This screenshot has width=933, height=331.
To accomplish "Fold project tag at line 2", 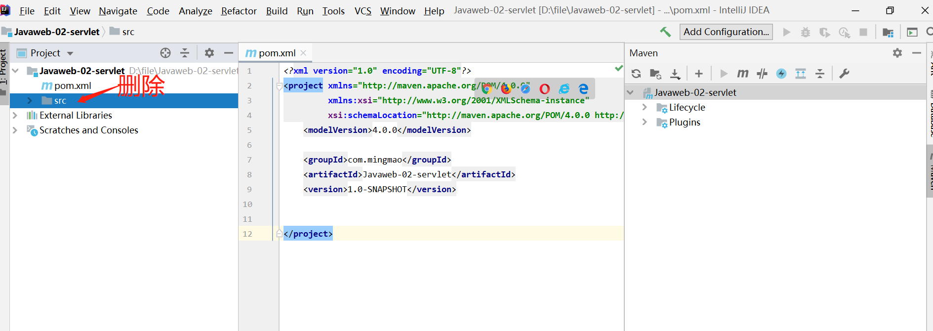I will click(279, 85).
